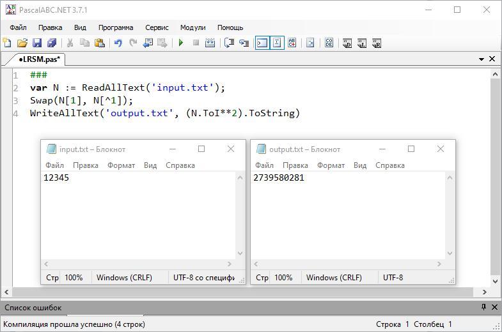Click editor horizontal scrollbar left arrow
The height and width of the screenshot is (332, 502).
coord(6,292)
